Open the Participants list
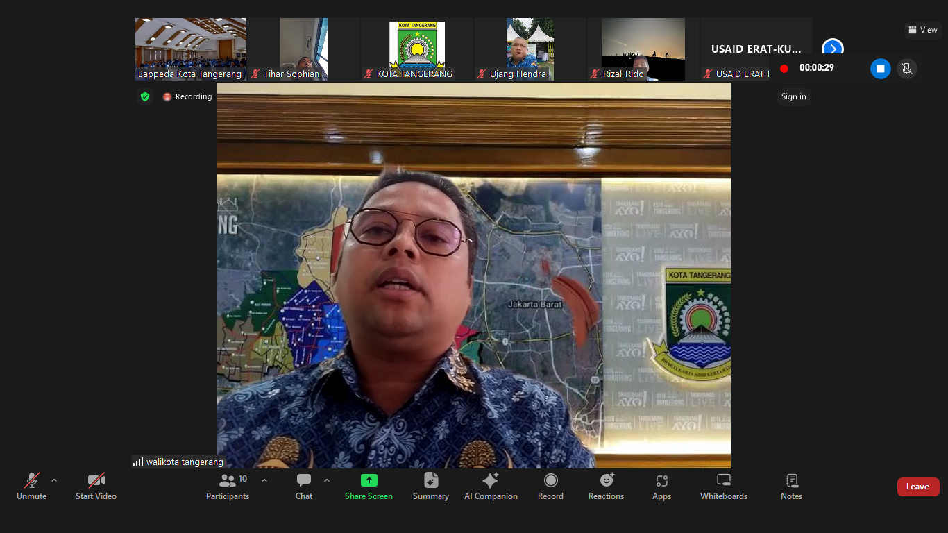 point(227,486)
